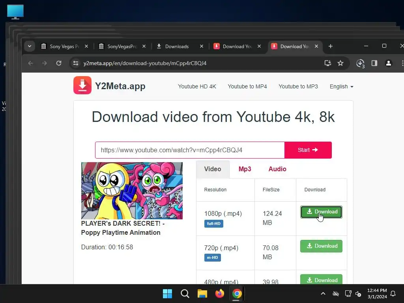
Task: Close the SonyVegasPro tab
Action: (144, 47)
